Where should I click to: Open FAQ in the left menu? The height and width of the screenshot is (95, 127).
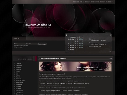(17, 73)
